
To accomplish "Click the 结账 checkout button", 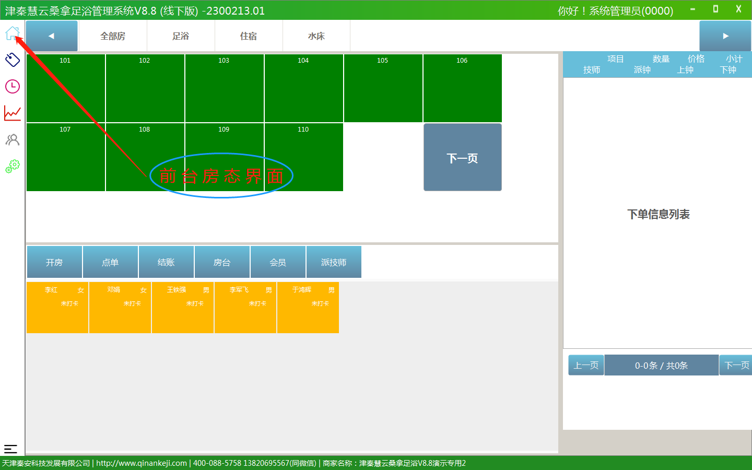I will (x=166, y=262).
